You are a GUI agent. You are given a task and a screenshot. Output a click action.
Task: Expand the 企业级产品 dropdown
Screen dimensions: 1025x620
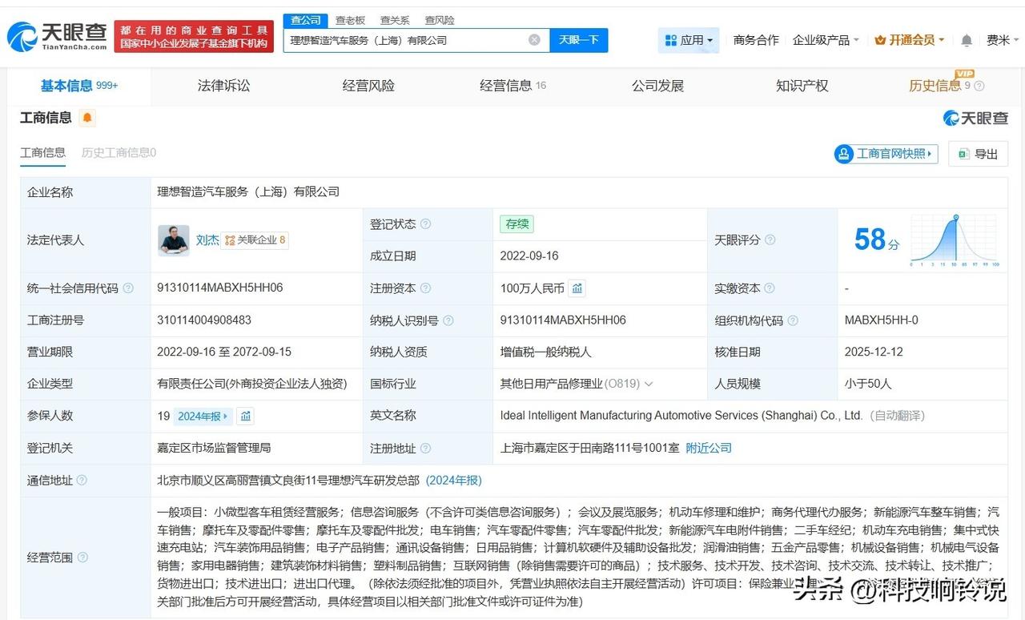826,40
